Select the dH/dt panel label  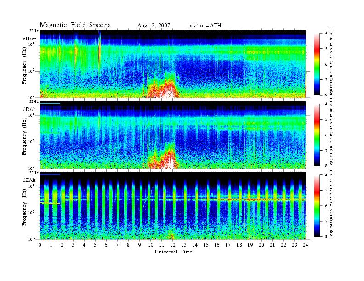[x=29, y=39]
